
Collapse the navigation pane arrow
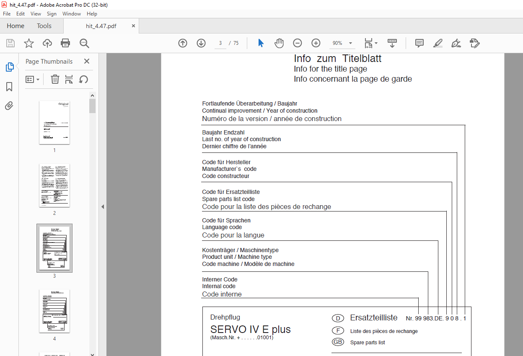click(x=103, y=206)
